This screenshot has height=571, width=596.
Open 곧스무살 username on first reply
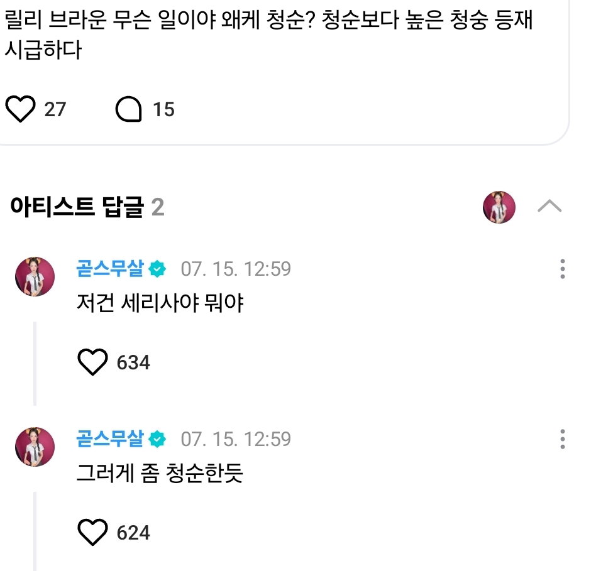coord(110,269)
